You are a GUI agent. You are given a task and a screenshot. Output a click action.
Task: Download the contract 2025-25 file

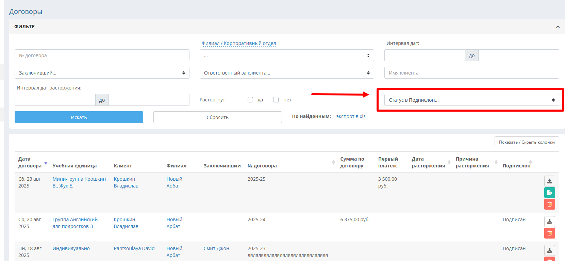549,181
